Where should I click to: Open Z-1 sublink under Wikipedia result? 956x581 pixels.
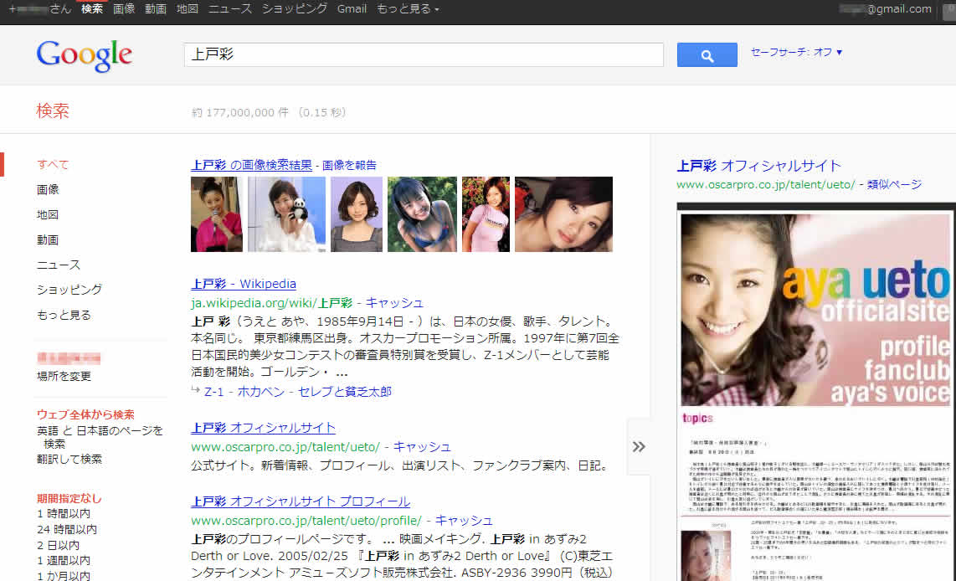click(214, 392)
